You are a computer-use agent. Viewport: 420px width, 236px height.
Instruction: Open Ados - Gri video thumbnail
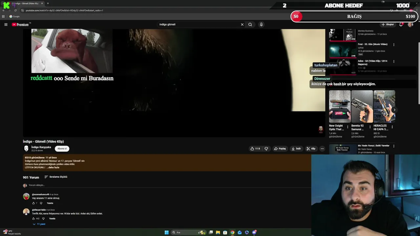[343, 67]
